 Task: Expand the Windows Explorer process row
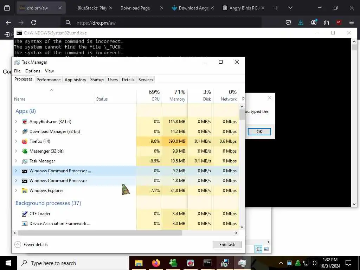coord(16,191)
